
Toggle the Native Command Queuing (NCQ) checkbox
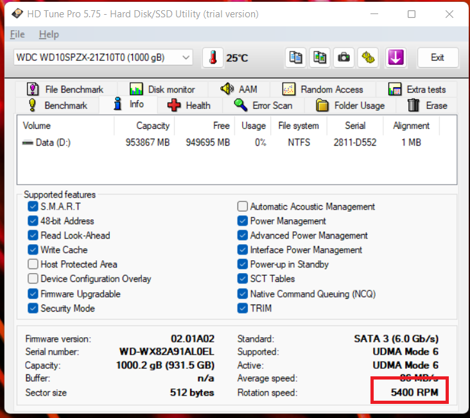coord(243,294)
